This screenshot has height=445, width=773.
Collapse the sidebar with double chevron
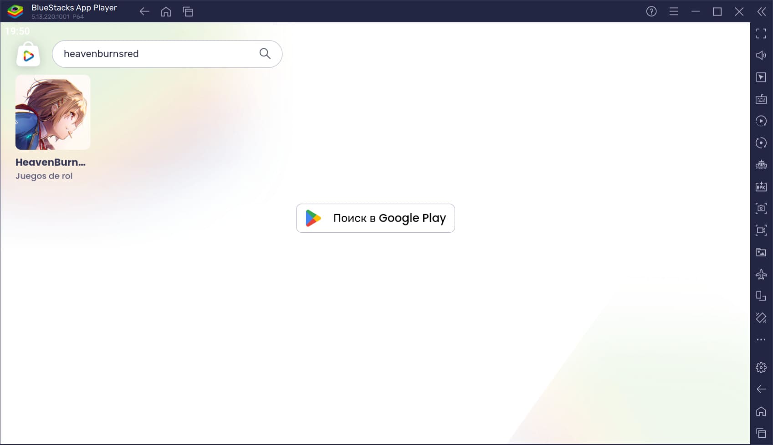[762, 12]
